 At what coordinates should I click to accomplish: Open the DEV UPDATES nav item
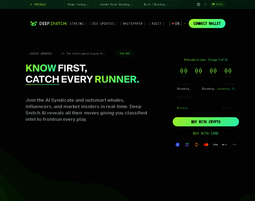(103, 24)
